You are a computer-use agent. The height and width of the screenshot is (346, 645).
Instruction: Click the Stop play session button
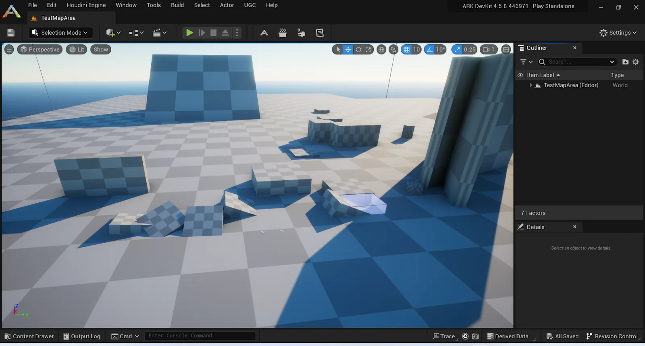(214, 33)
